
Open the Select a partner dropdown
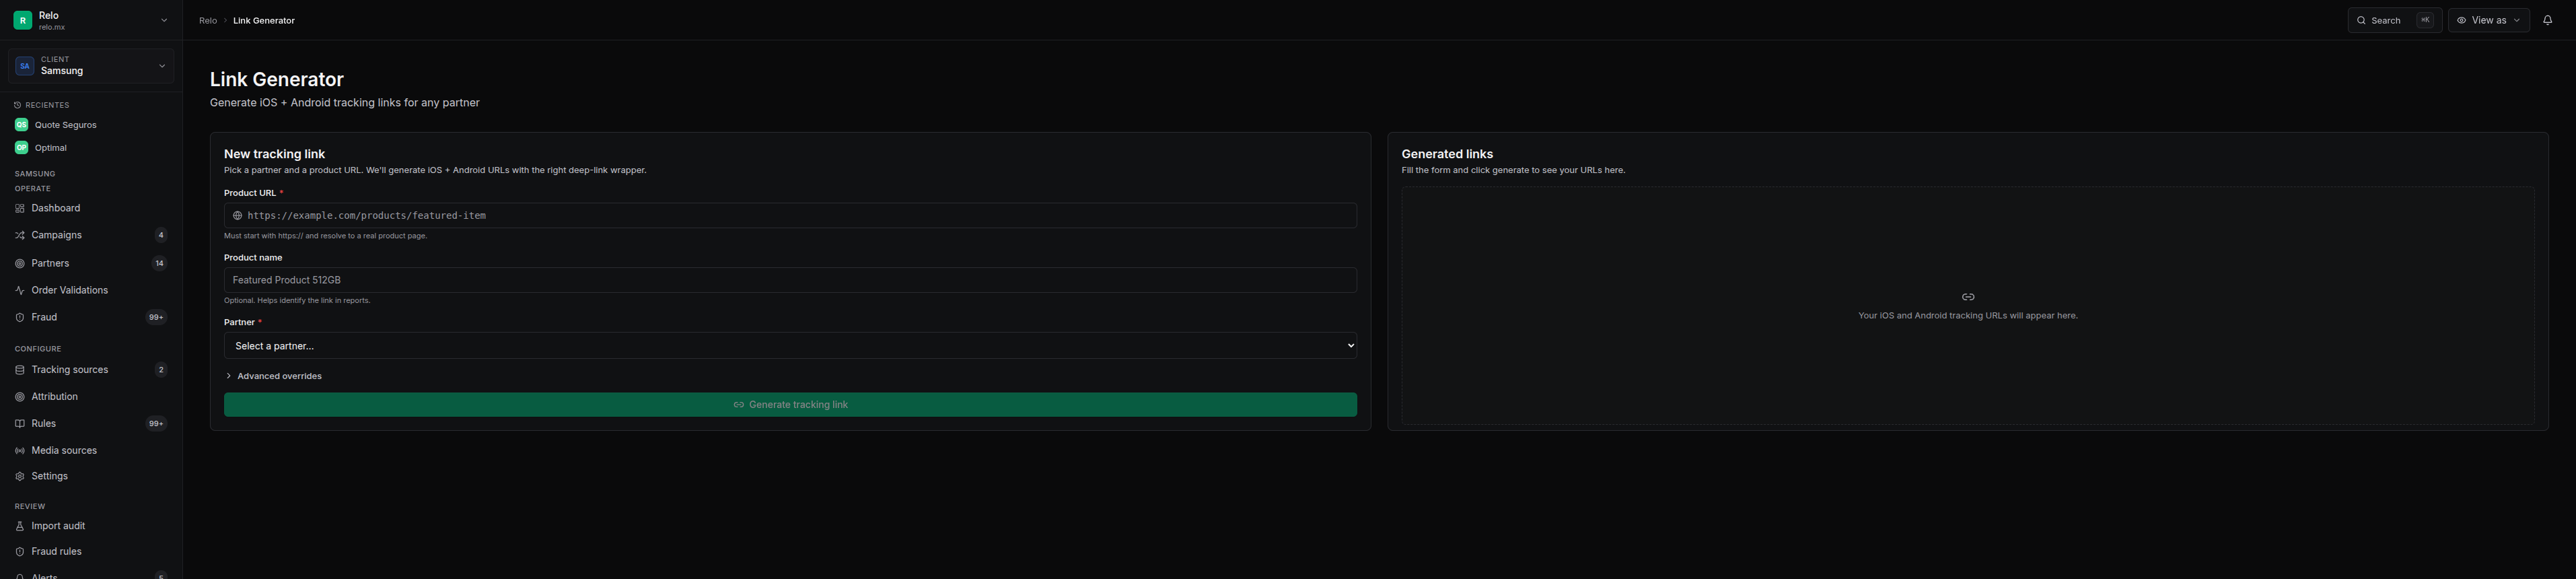click(790, 346)
